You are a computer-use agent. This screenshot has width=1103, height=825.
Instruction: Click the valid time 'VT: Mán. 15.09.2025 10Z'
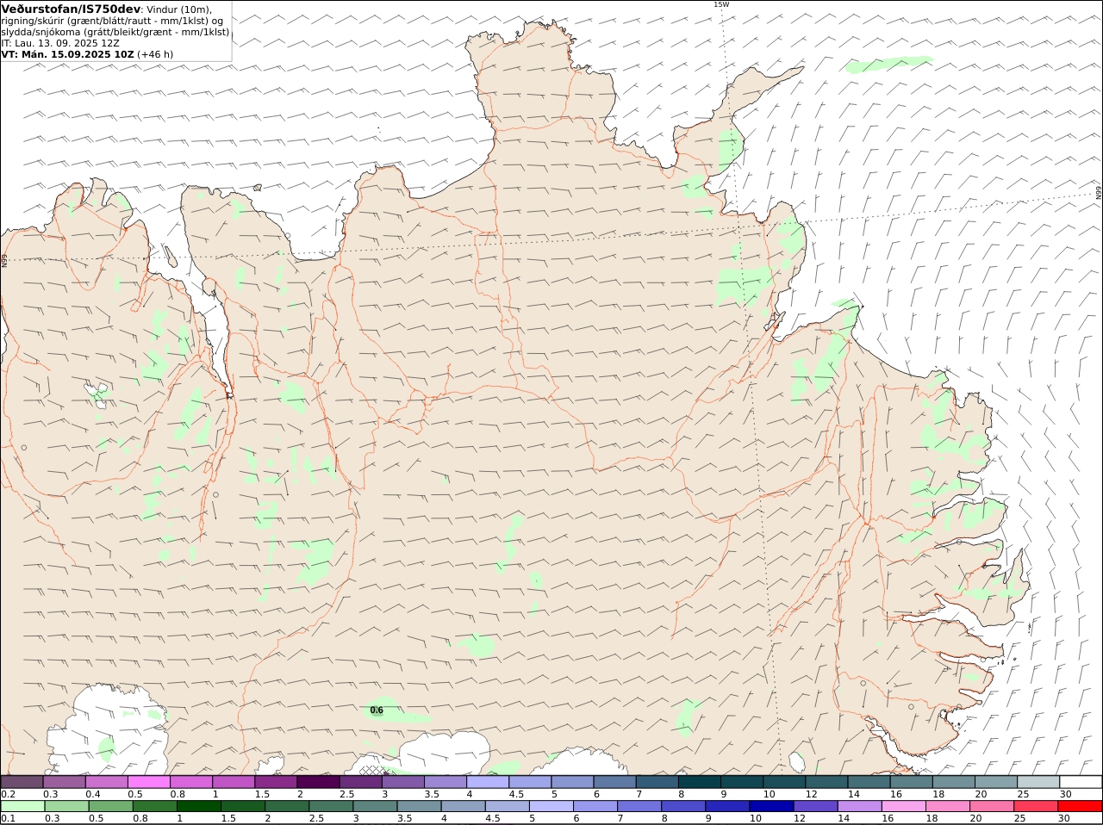pyautogui.click(x=68, y=54)
